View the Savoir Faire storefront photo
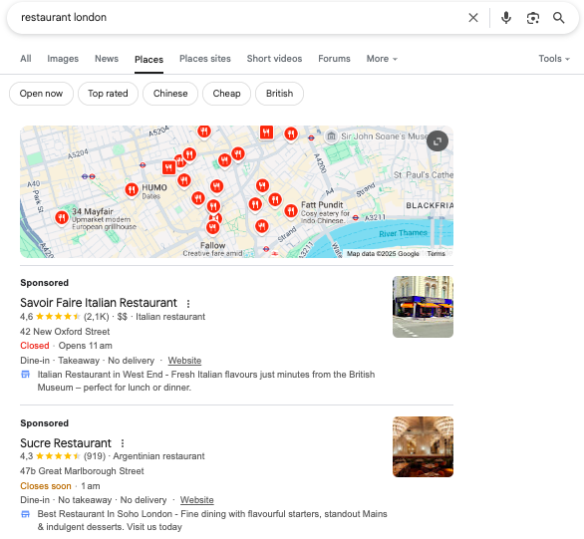The width and height of the screenshot is (584, 539). 423,307
